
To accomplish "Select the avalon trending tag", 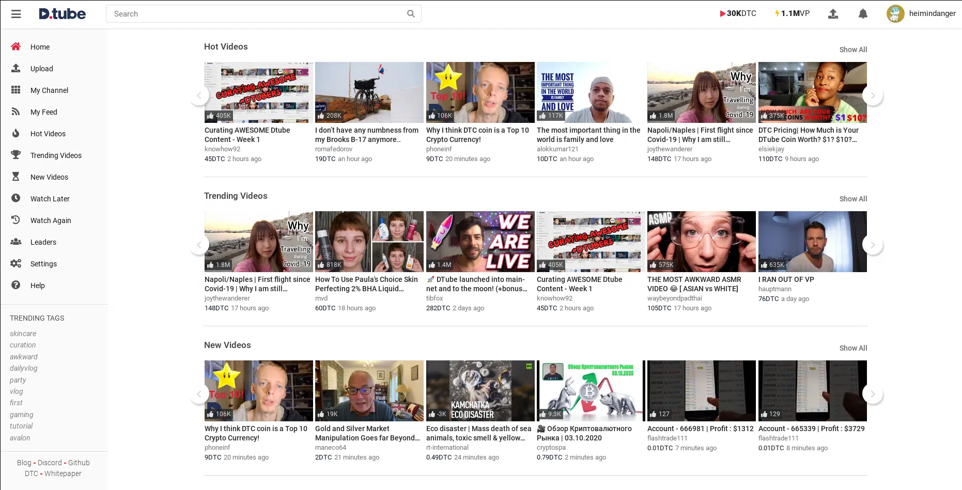I will [x=20, y=438].
